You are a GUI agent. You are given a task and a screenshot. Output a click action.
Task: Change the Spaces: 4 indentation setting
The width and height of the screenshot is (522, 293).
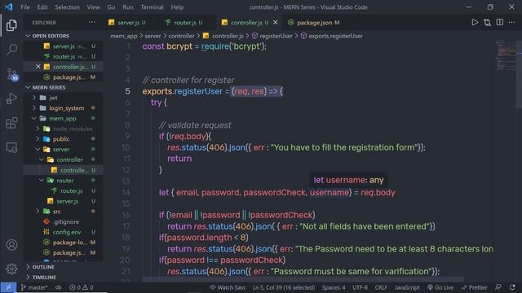click(x=334, y=287)
